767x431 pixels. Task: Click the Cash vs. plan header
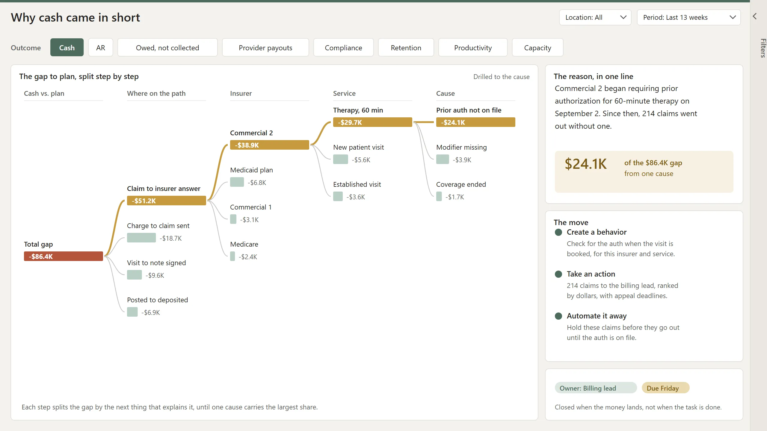point(44,93)
